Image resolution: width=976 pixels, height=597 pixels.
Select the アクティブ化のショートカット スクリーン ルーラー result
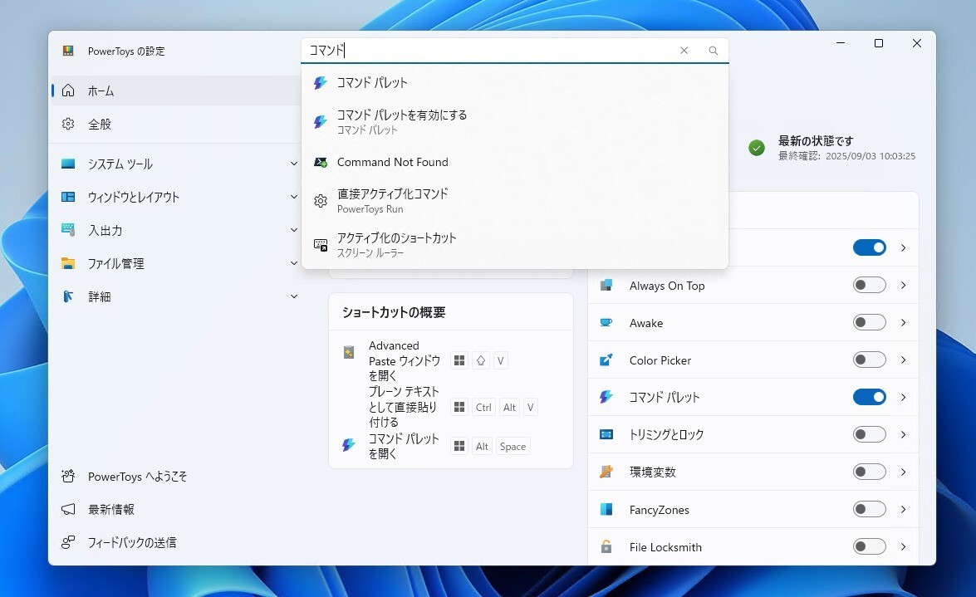pyautogui.click(x=515, y=245)
